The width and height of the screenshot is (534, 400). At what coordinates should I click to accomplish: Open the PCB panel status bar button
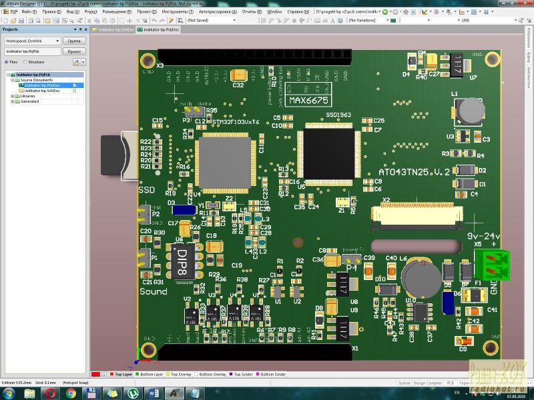coord(450,383)
